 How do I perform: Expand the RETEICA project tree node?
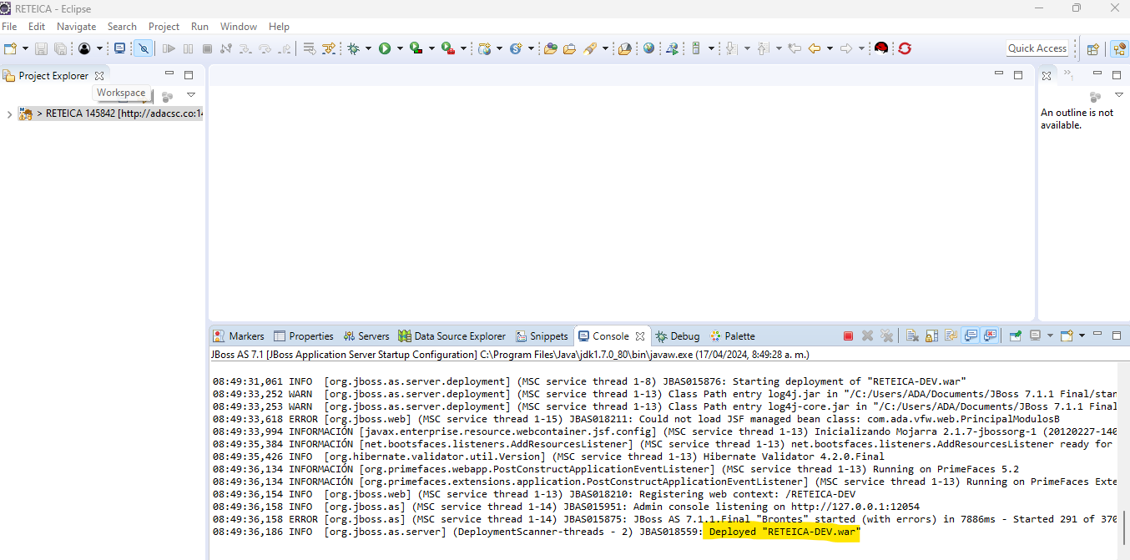click(9, 114)
